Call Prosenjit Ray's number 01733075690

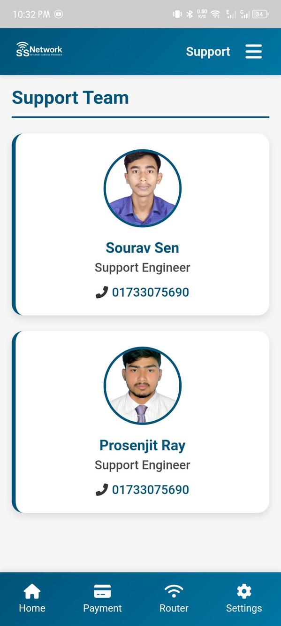(x=150, y=490)
